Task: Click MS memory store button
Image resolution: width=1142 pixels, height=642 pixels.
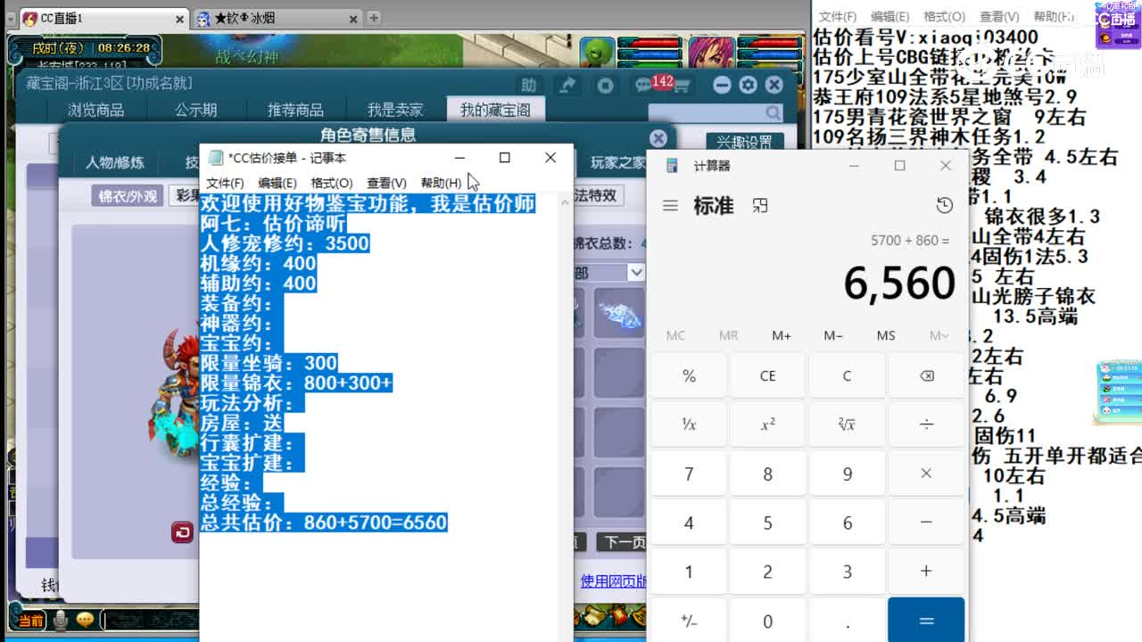Action: click(886, 335)
